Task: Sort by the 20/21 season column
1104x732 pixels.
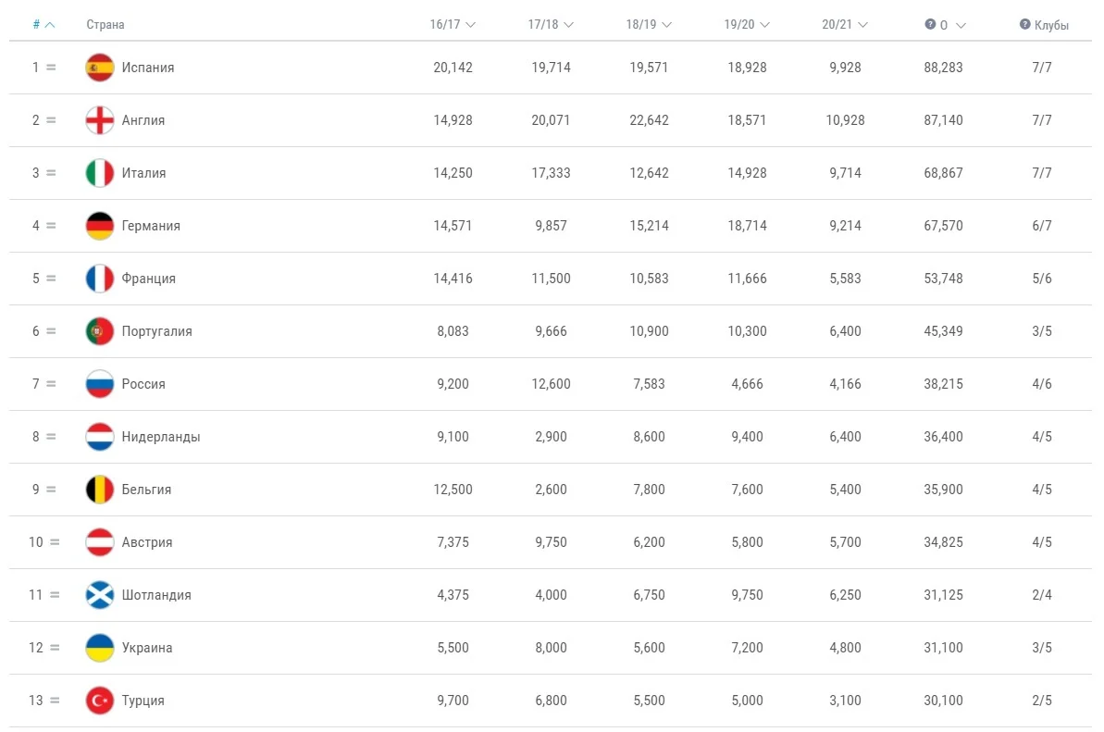Action: click(x=845, y=25)
